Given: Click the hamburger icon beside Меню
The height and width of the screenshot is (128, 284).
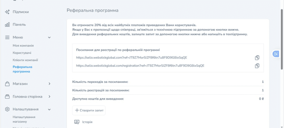Looking at the screenshot, I should [x=7, y=37].
